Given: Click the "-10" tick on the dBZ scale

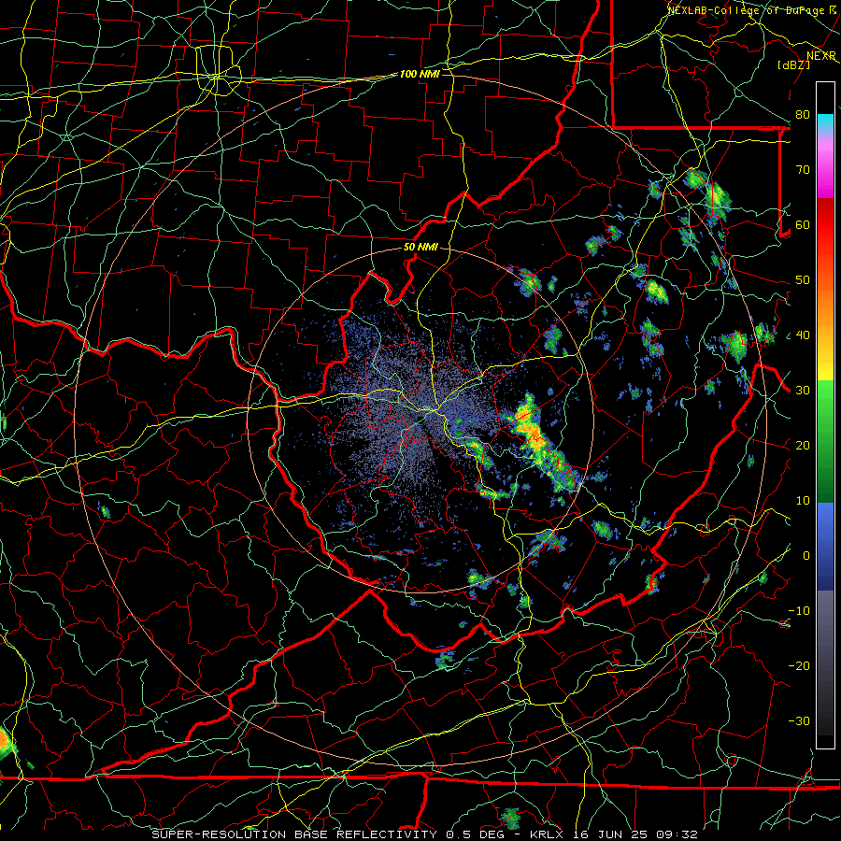Looking at the screenshot, I should point(799,611).
